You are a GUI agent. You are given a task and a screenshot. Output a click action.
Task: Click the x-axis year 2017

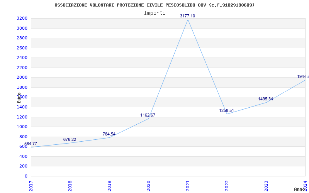click(31, 186)
